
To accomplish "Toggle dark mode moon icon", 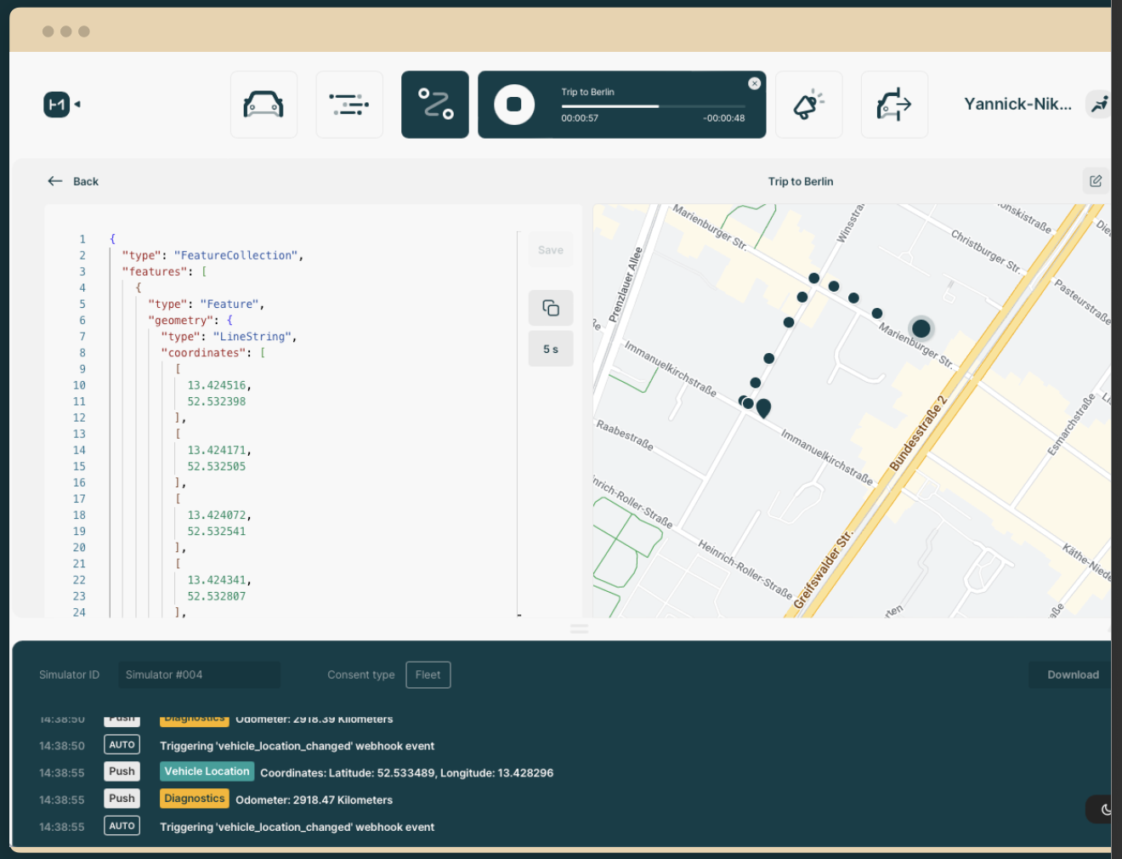I will click(1105, 809).
